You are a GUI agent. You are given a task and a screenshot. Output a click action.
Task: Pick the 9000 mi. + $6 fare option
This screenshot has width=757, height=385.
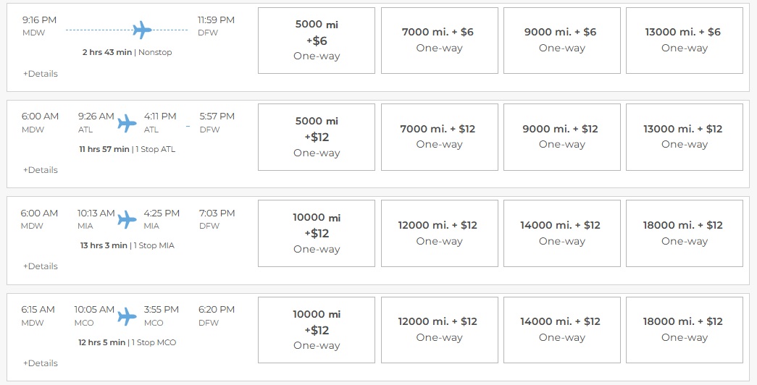(561, 41)
